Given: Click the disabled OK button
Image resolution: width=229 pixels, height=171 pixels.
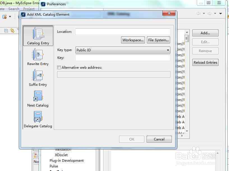Looking at the screenshot, I should click(x=131, y=139).
